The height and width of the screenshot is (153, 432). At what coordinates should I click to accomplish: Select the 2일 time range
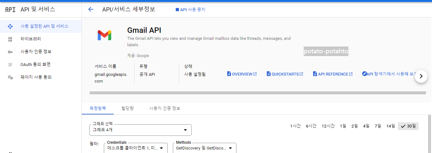pyautogui.click(x=355, y=126)
